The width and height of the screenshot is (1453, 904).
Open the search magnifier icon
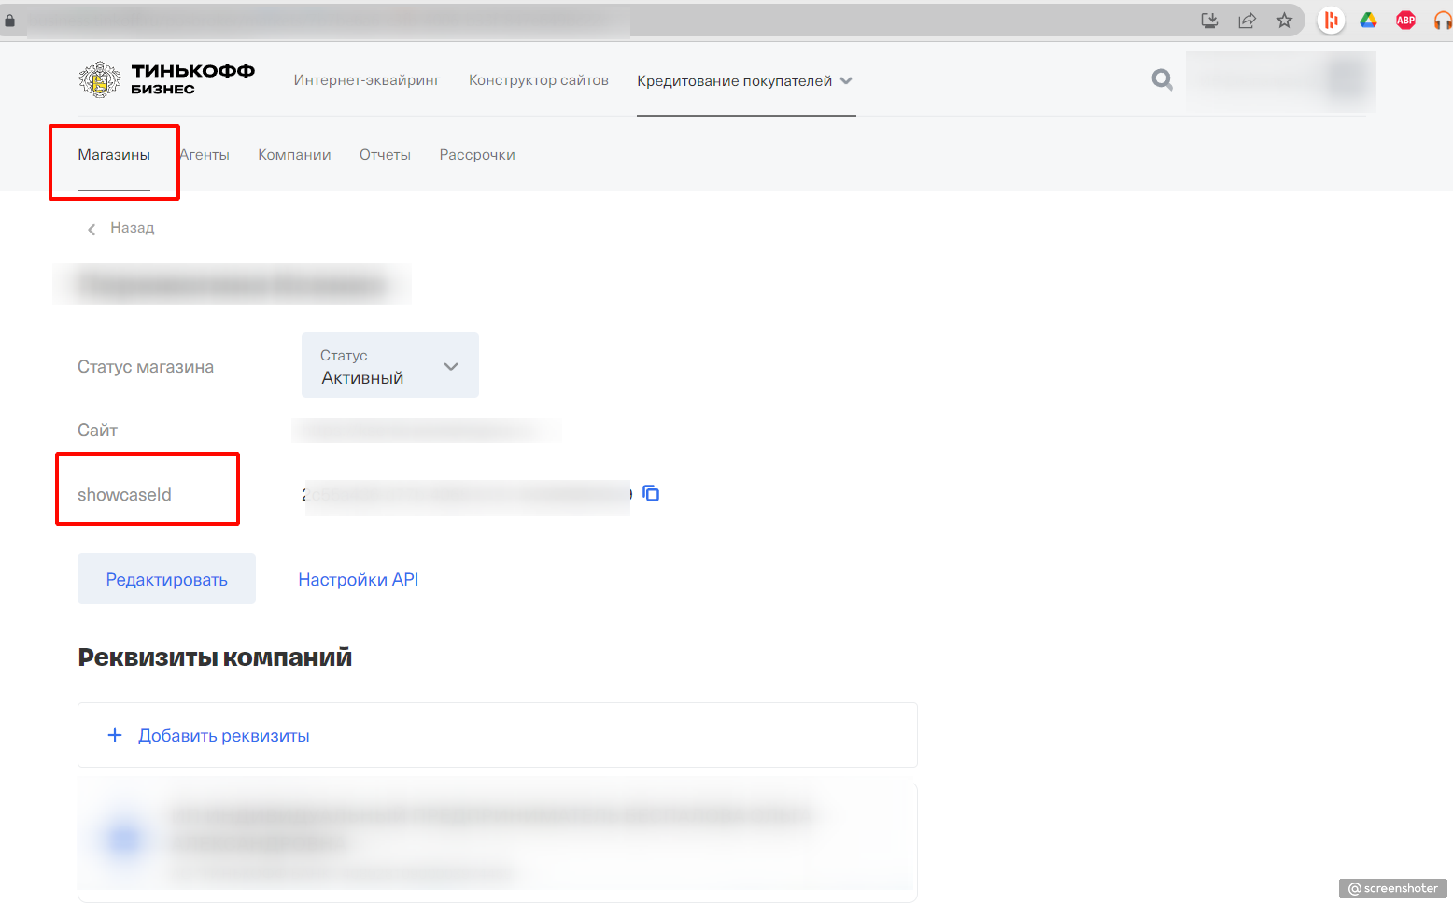(x=1162, y=80)
